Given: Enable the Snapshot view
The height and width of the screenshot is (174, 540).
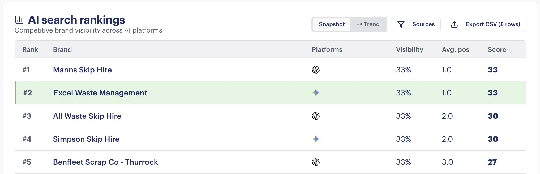Looking at the screenshot, I should (331, 24).
